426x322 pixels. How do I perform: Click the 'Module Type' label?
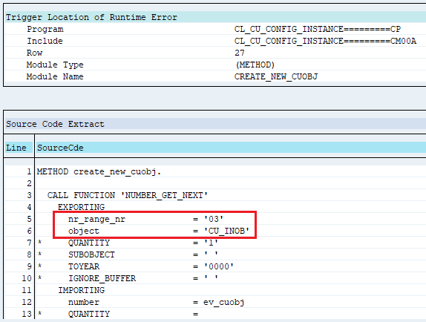click(x=55, y=65)
